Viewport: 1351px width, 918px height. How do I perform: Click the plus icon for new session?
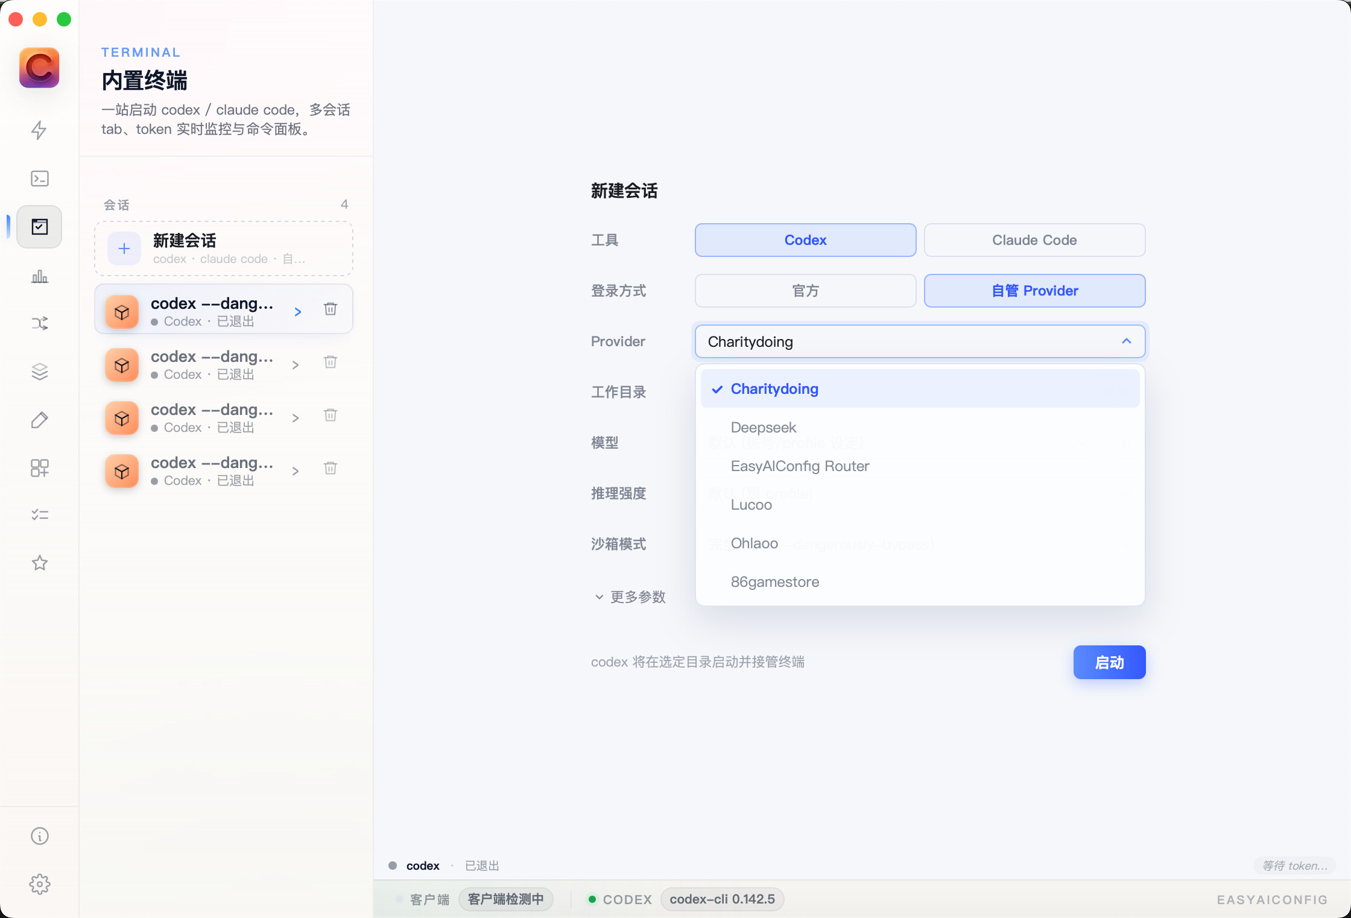point(124,248)
